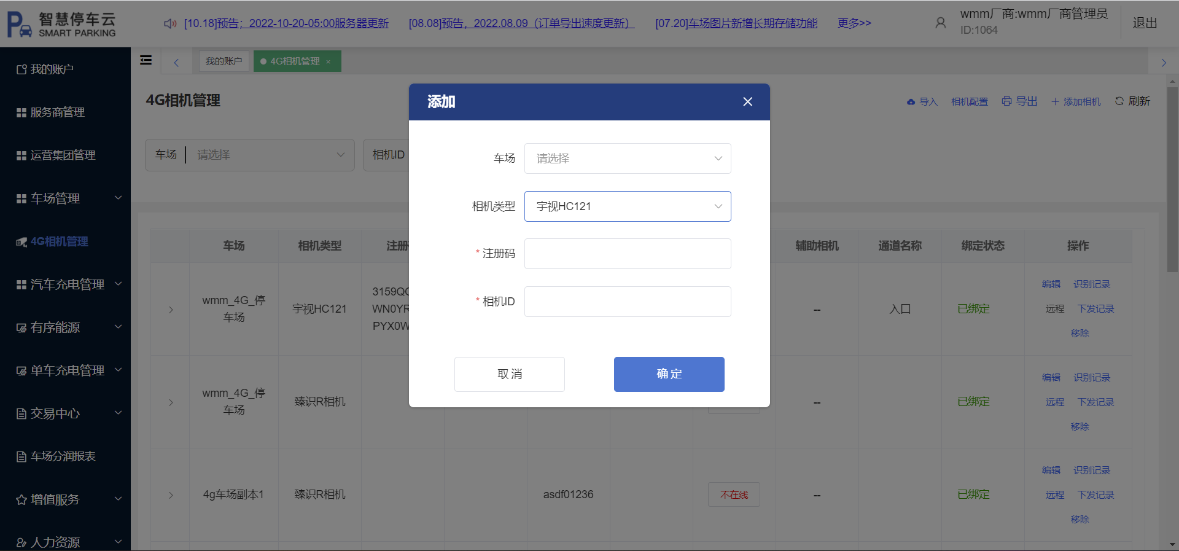This screenshot has height=551, width=1179.
Task: Click 退出 logout link
Action: 1145,23
